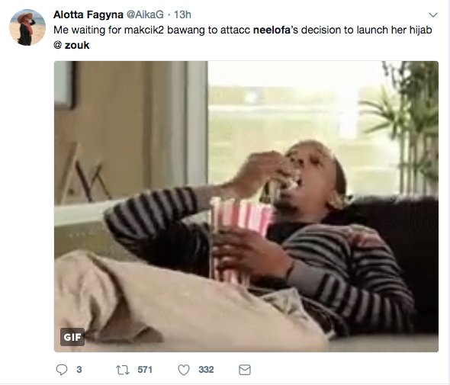Send via Direct Message envelope icon
Screen dimensions: 450x385
click(245, 370)
